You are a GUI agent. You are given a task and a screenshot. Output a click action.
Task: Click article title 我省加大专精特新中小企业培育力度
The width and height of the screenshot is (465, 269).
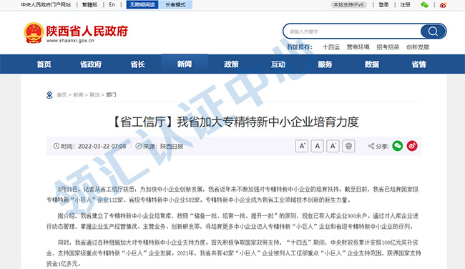pyautogui.click(x=268, y=122)
